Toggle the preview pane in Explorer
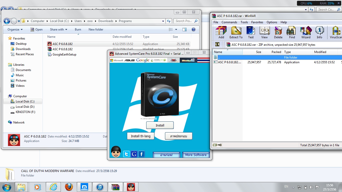 185,29
